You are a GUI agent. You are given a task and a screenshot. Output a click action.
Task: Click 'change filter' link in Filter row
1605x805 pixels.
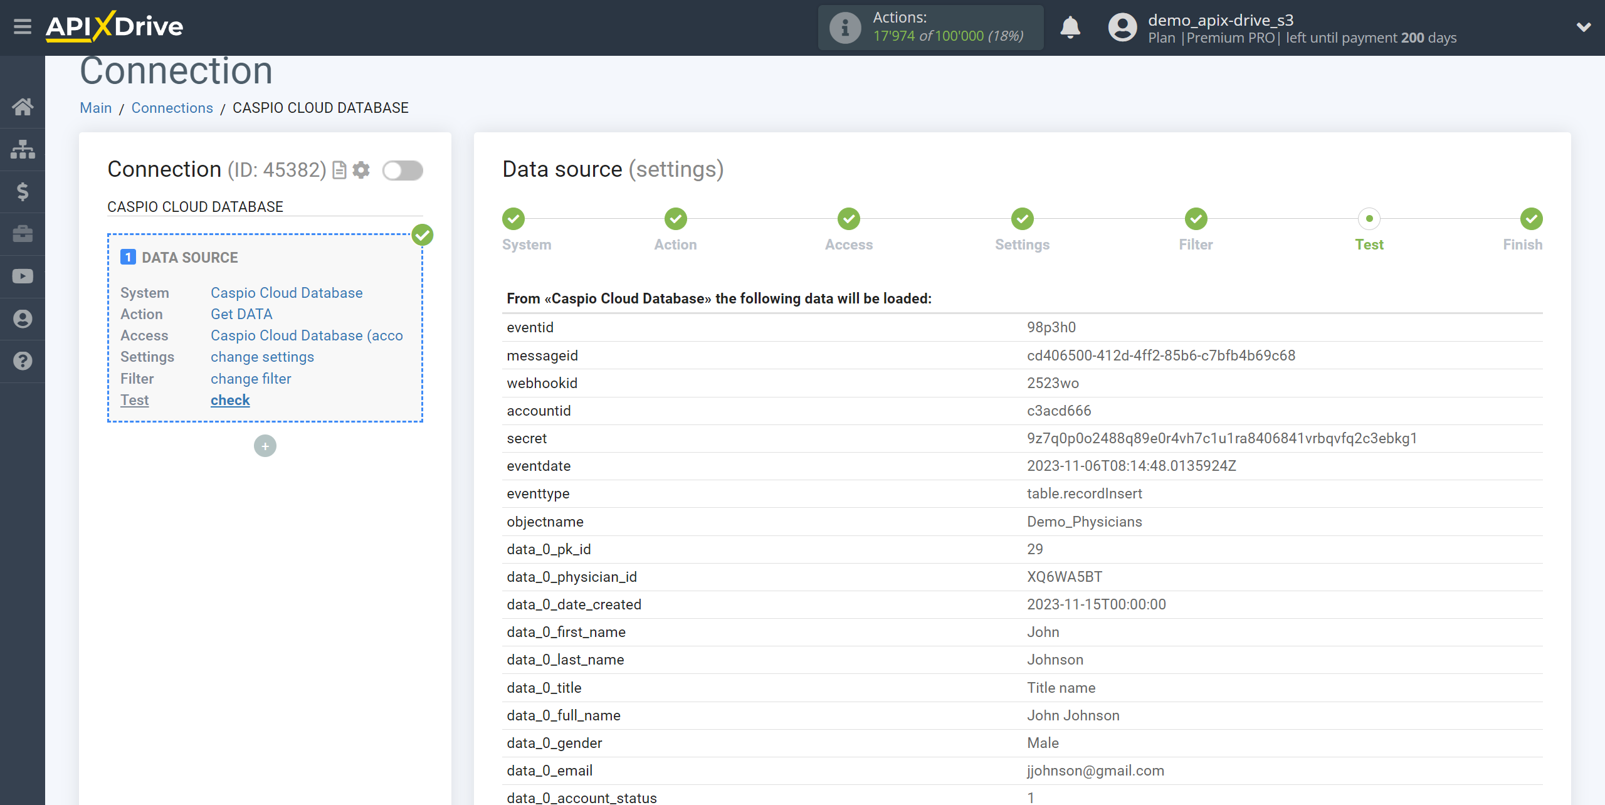coord(250,379)
